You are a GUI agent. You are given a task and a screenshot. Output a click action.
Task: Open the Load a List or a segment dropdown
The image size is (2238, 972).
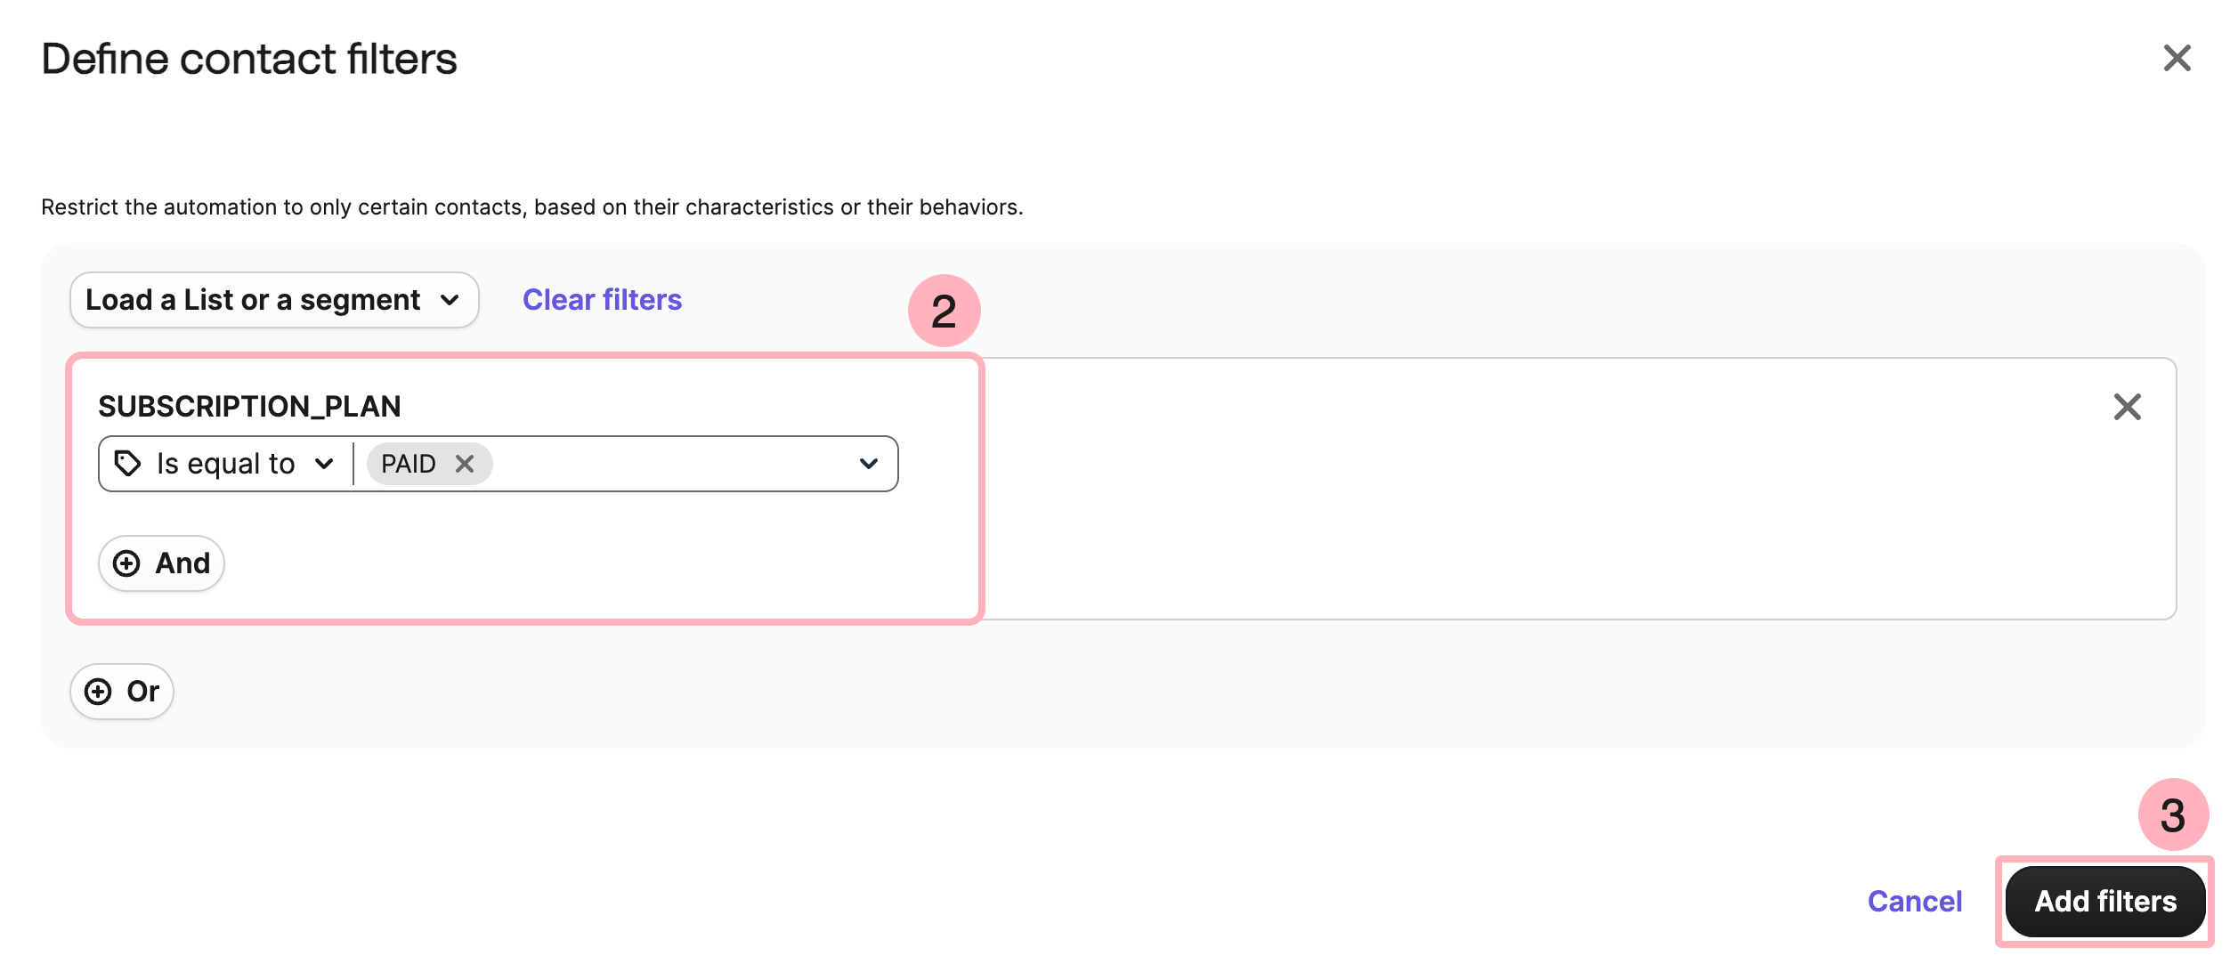coord(274,300)
